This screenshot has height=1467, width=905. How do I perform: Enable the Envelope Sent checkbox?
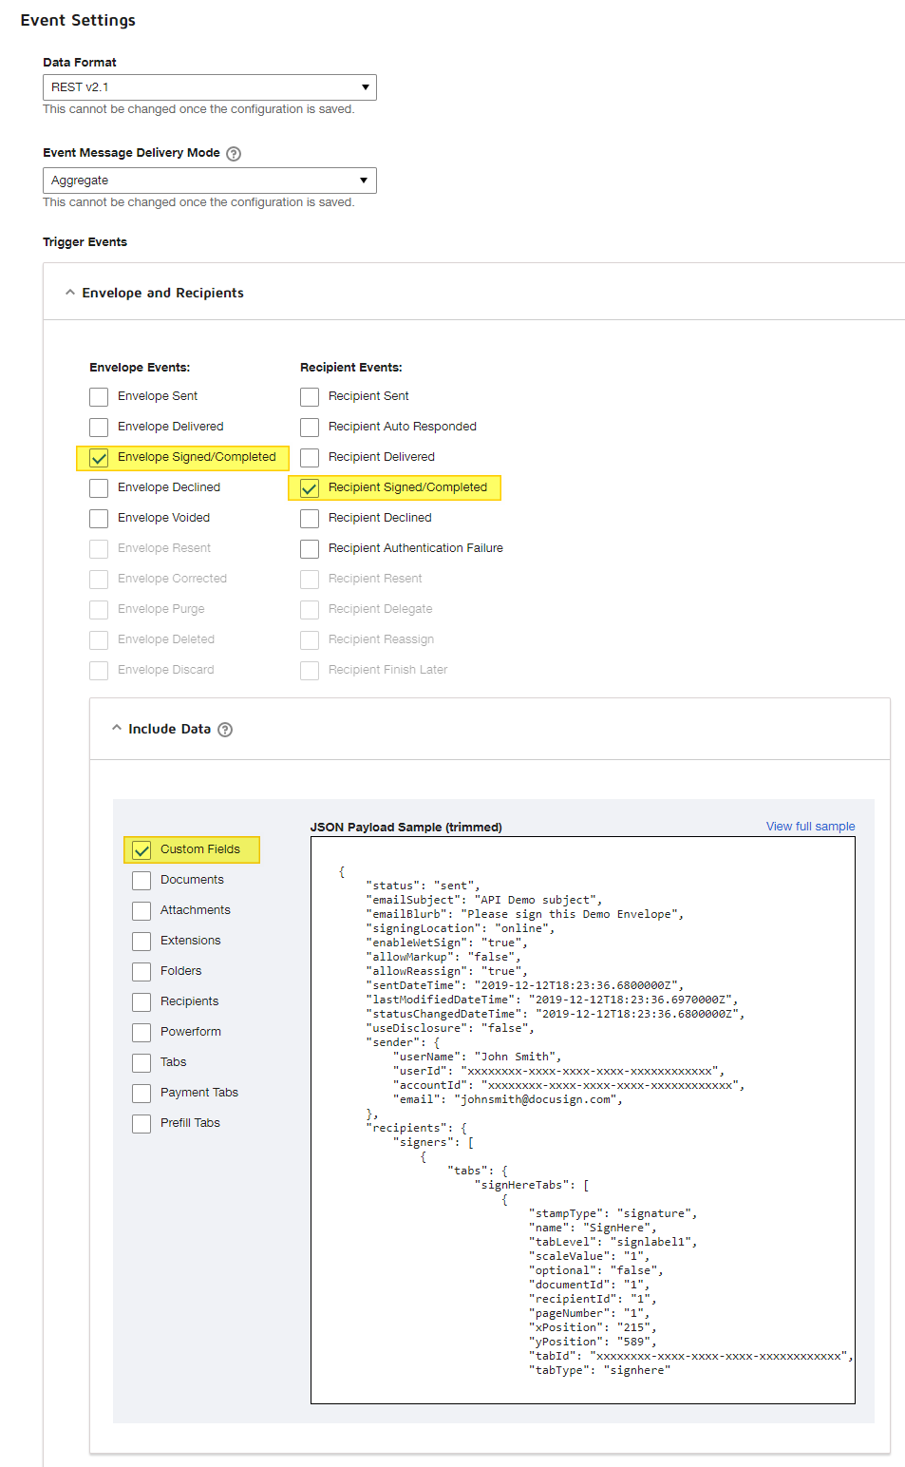pos(99,396)
